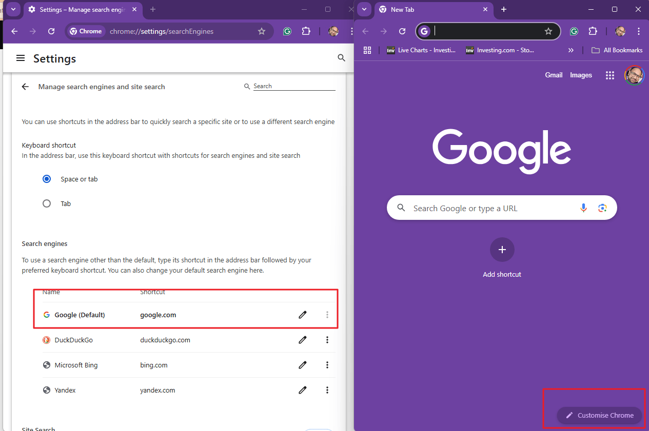
Task: Expand hidden bookmarks with double chevron
Action: [x=571, y=50]
